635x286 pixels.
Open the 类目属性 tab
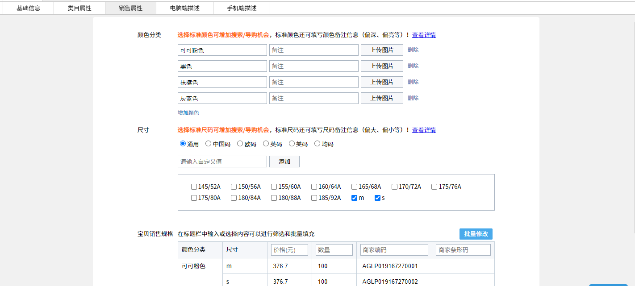pos(79,8)
